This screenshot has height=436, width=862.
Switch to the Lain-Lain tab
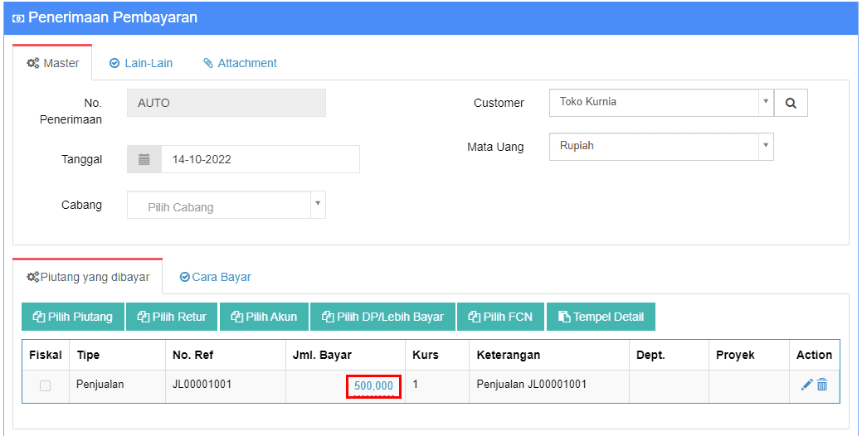pos(141,63)
